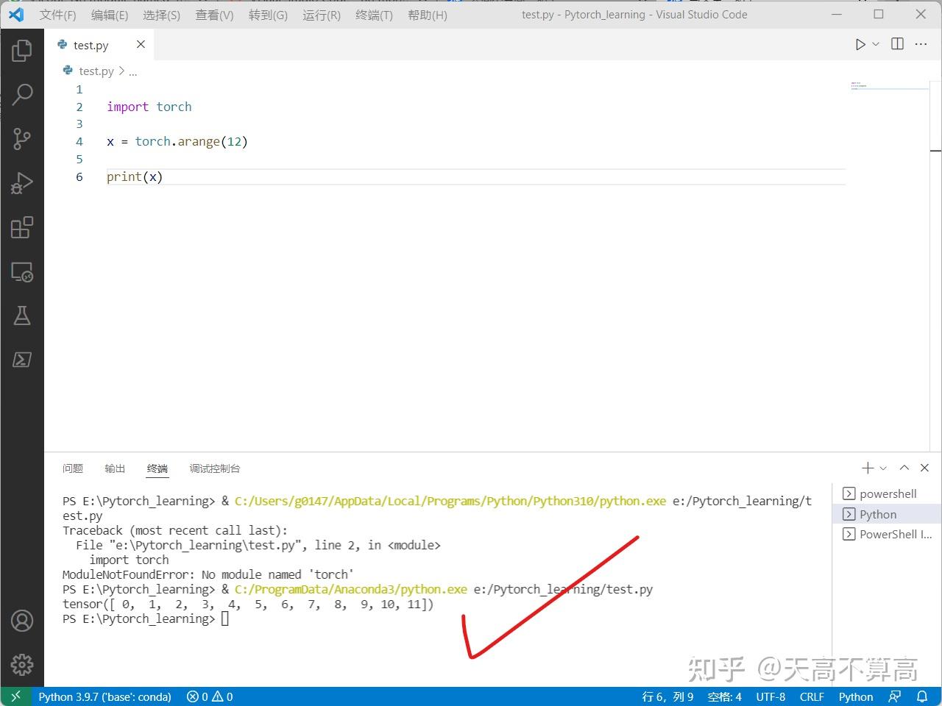Select the Run and Debug icon
Screen dimensions: 942x706
click(x=22, y=182)
